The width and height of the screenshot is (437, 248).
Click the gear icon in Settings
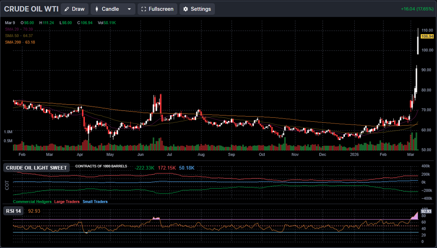(x=186, y=9)
